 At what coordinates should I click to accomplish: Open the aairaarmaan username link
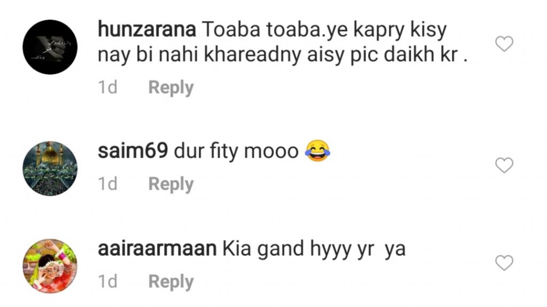[x=157, y=249]
